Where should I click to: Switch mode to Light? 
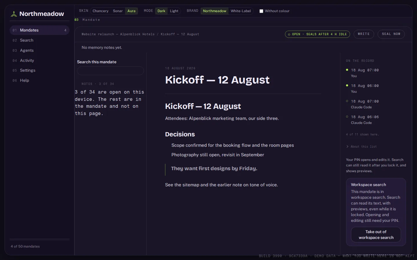pos(174,11)
